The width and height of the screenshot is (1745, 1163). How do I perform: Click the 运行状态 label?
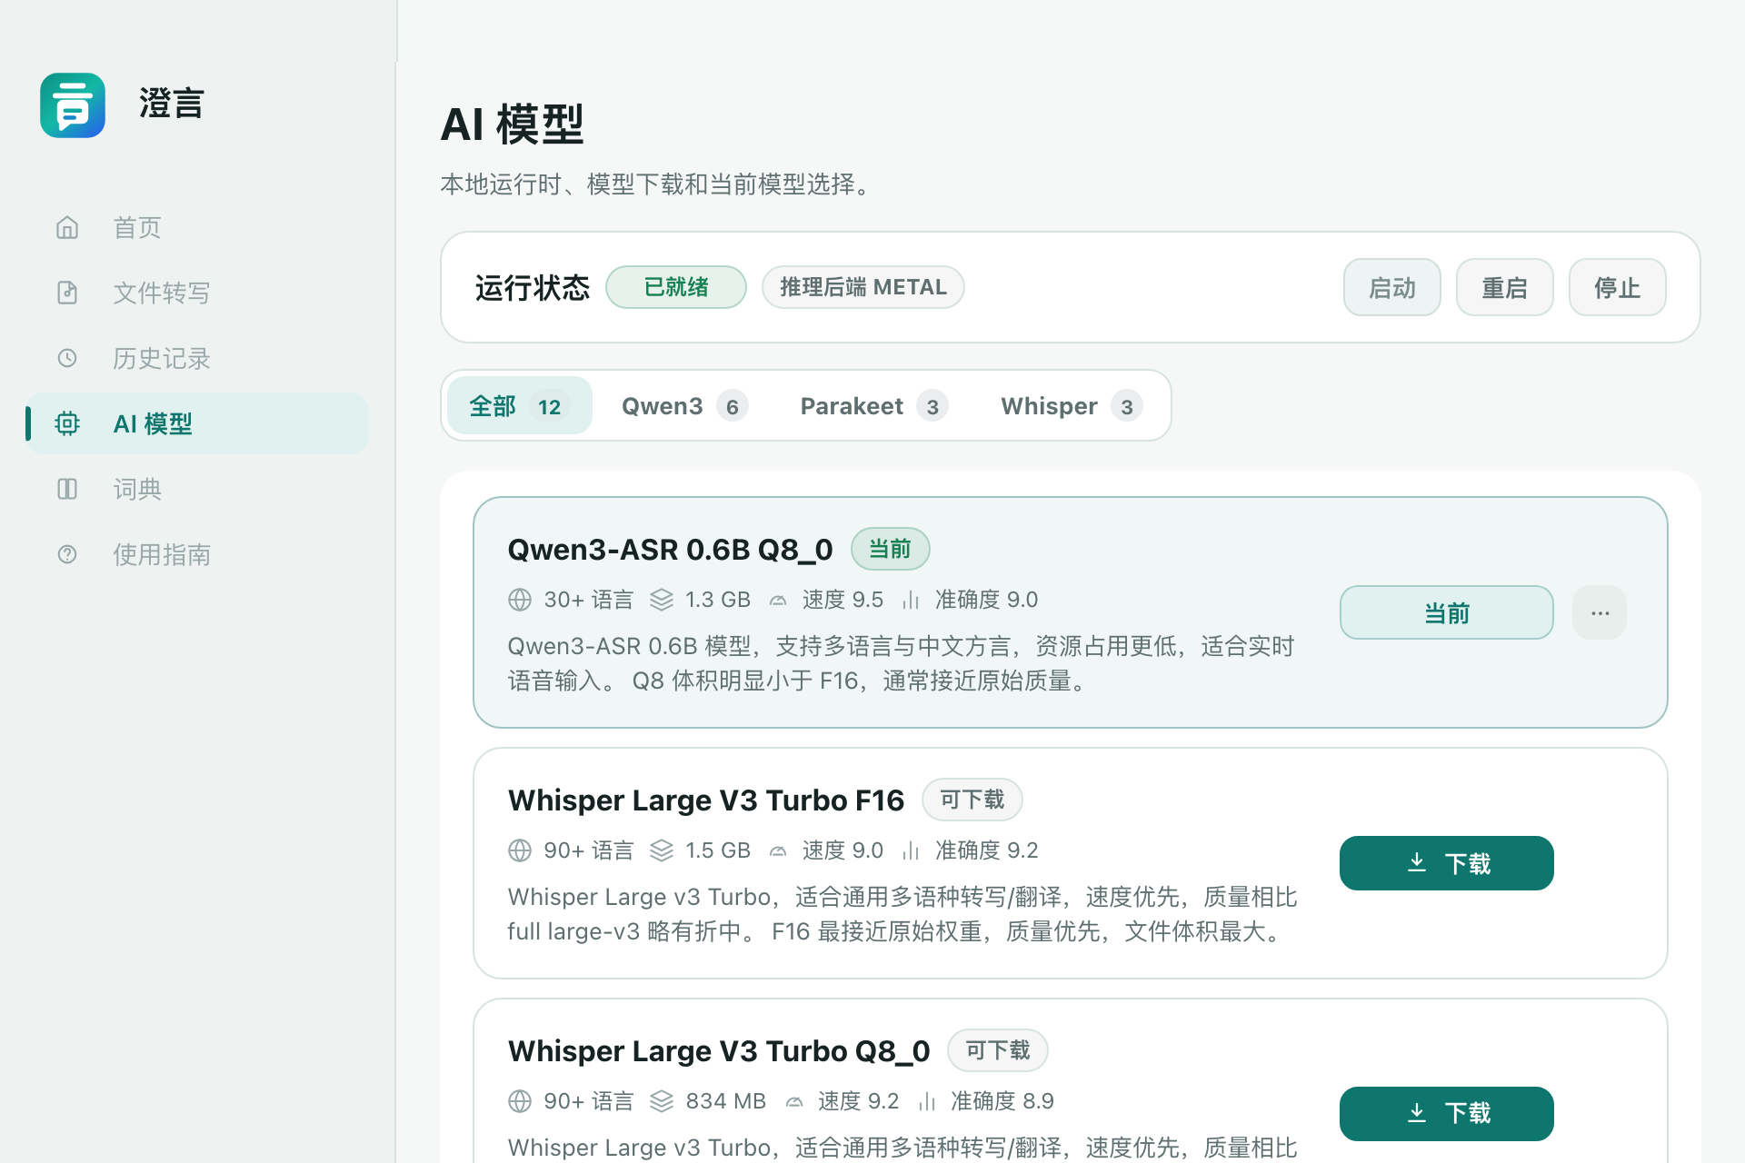pos(533,288)
